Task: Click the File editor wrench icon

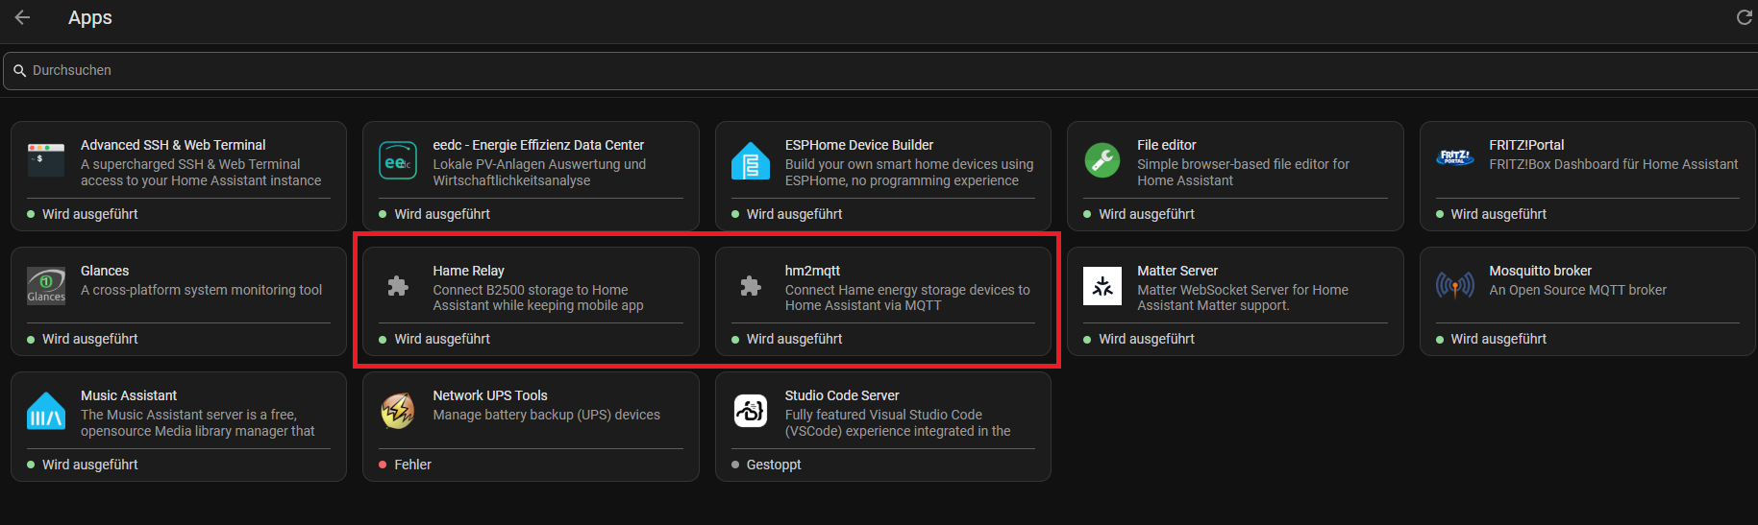Action: point(1102,160)
